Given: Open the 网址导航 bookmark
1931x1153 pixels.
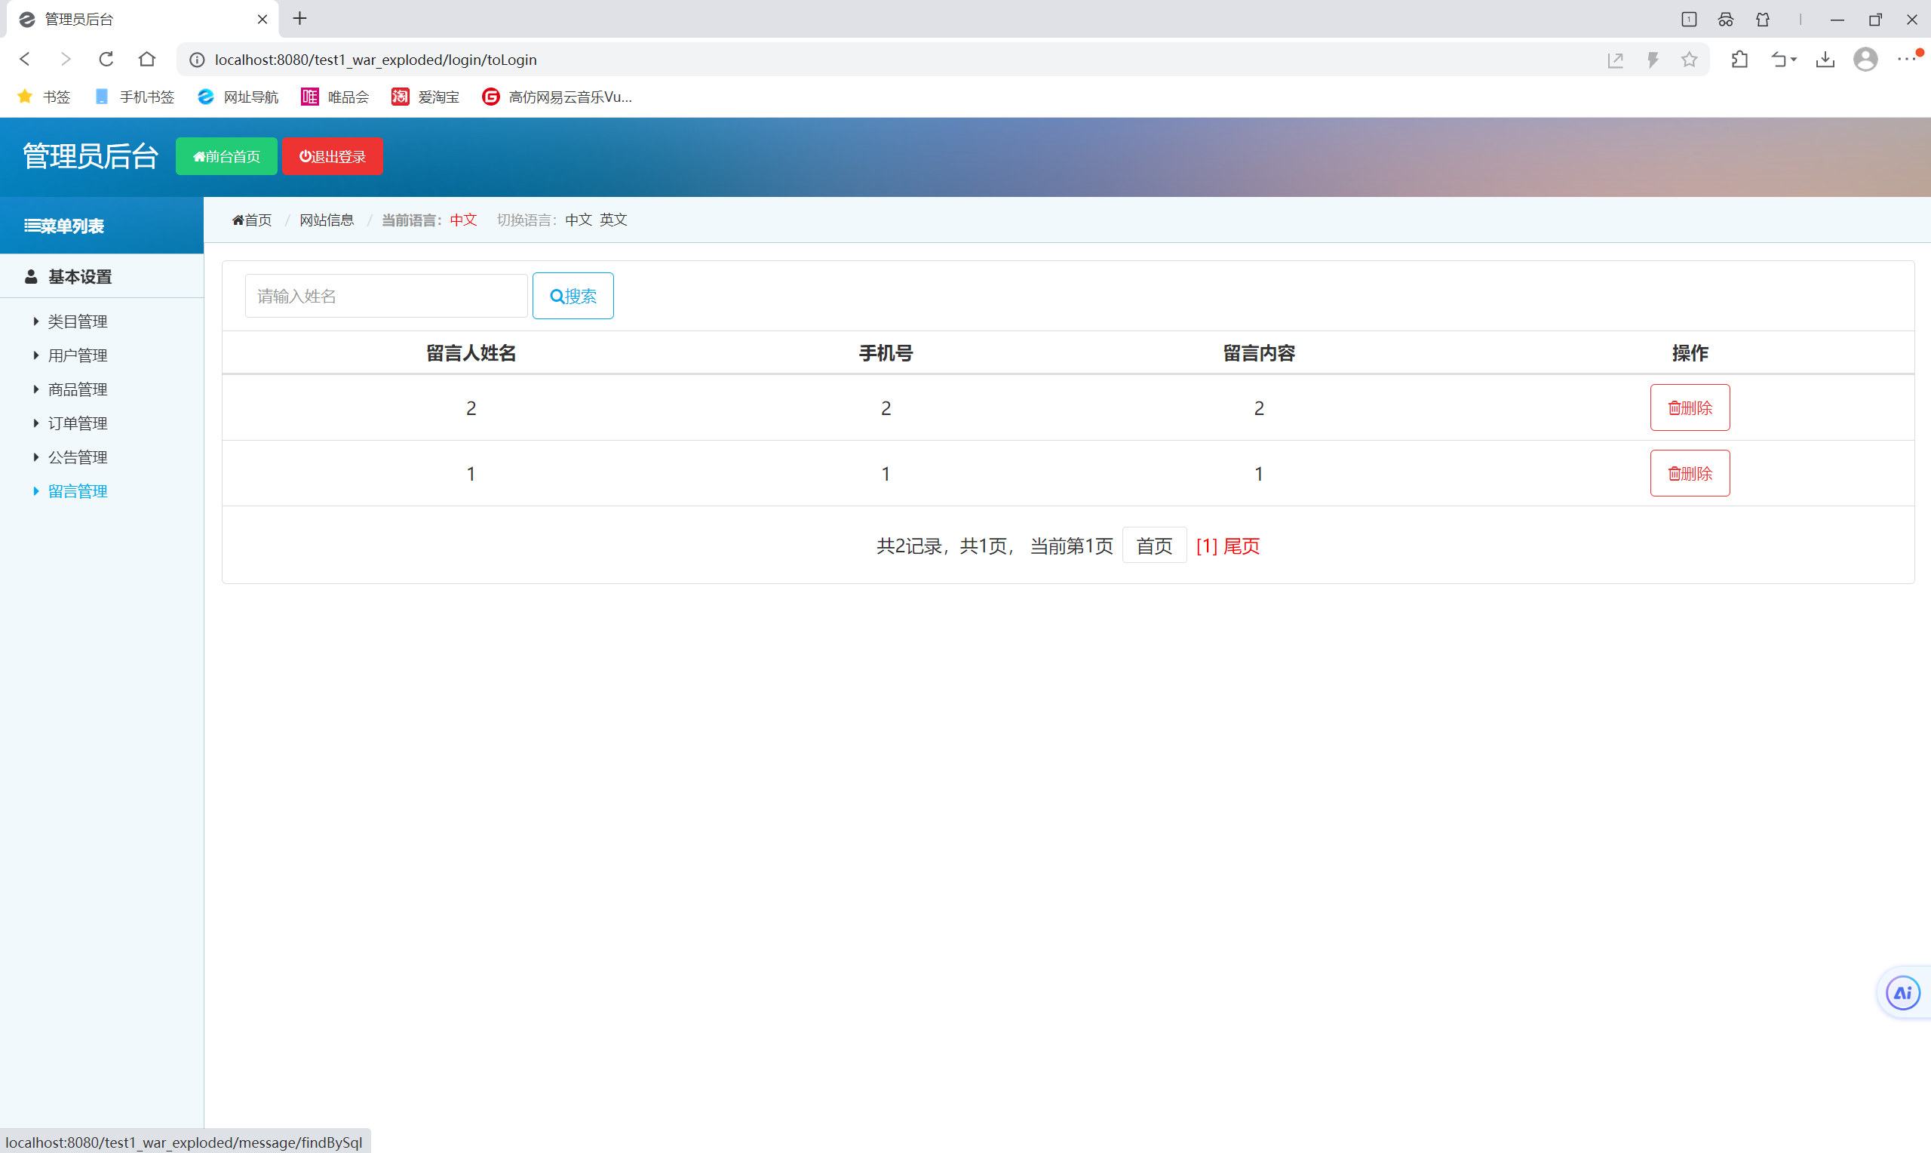Looking at the screenshot, I should point(238,97).
